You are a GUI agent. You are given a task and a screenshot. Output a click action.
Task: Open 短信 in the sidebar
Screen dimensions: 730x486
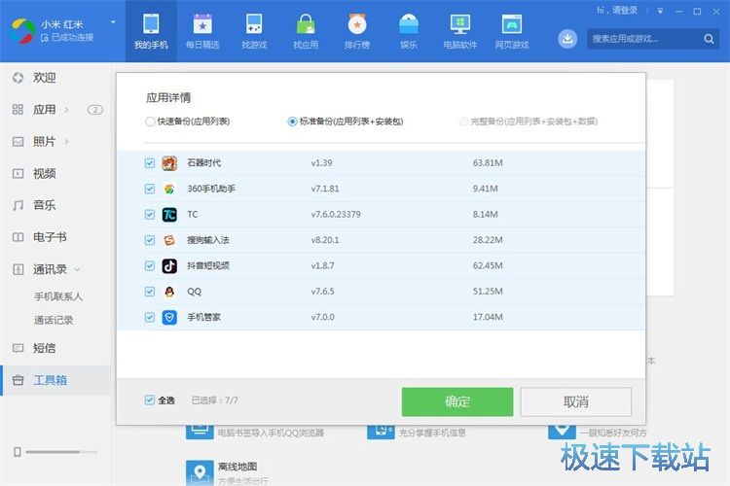(x=44, y=348)
